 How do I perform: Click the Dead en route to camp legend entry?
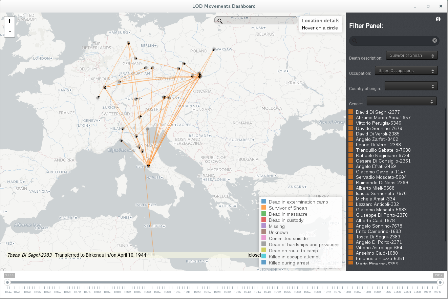[293, 251]
